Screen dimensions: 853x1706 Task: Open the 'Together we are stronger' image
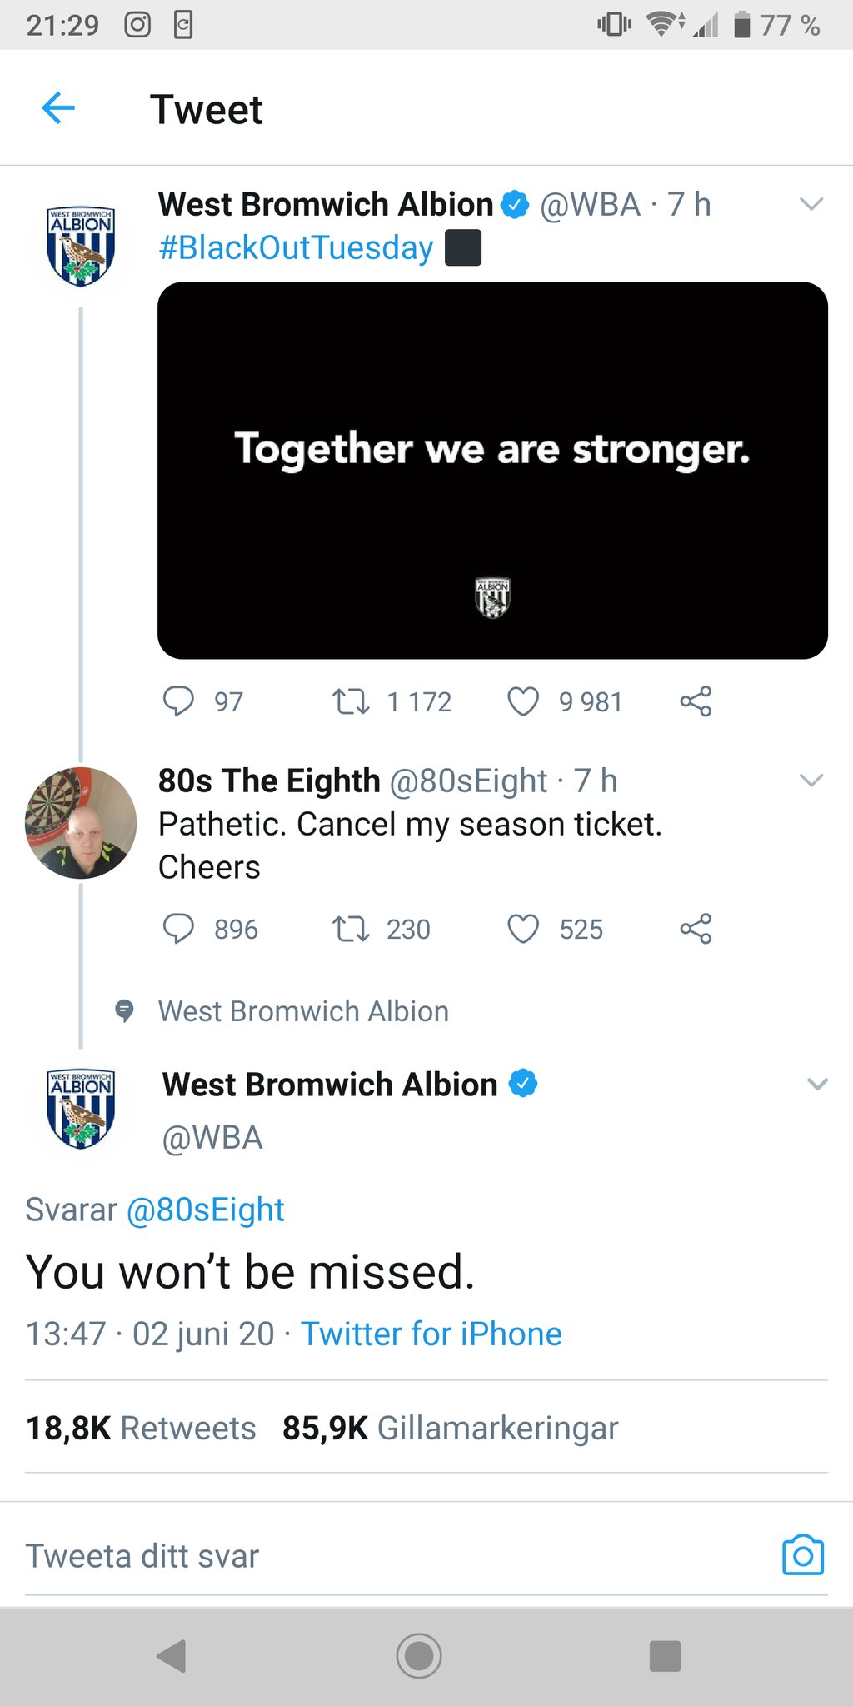(492, 471)
